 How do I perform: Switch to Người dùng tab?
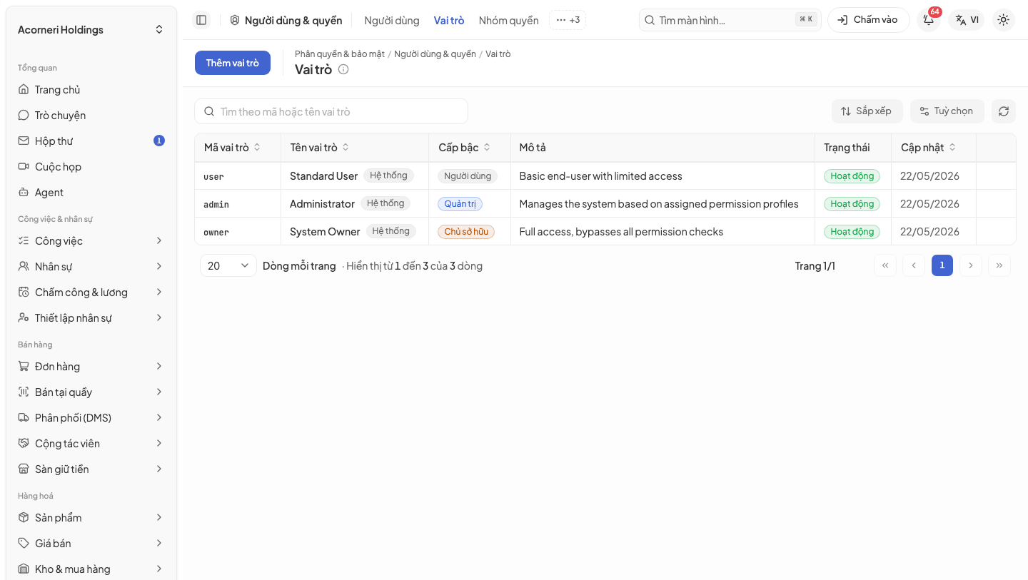pos(392,21)
